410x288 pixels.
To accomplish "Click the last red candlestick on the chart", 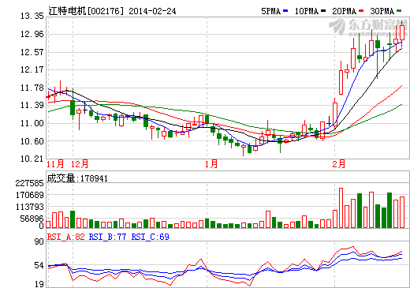I will [402, 33].
